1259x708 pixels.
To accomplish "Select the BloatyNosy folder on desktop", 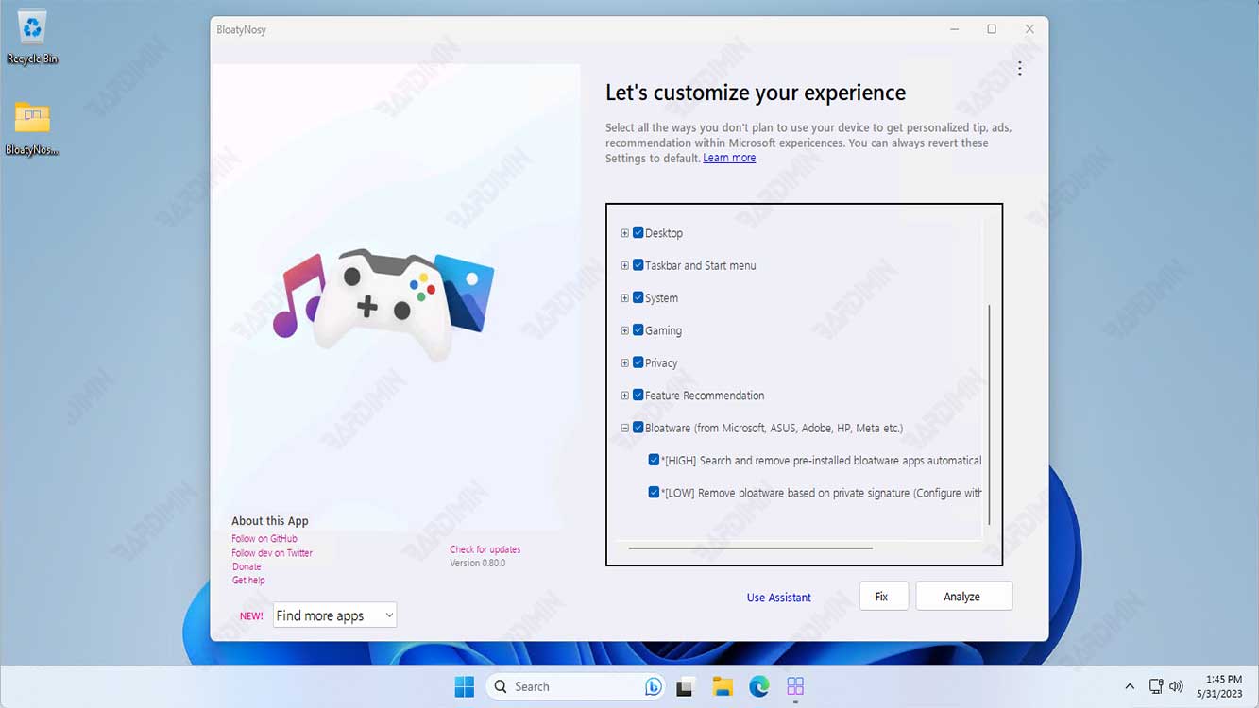I will (32, 128).
